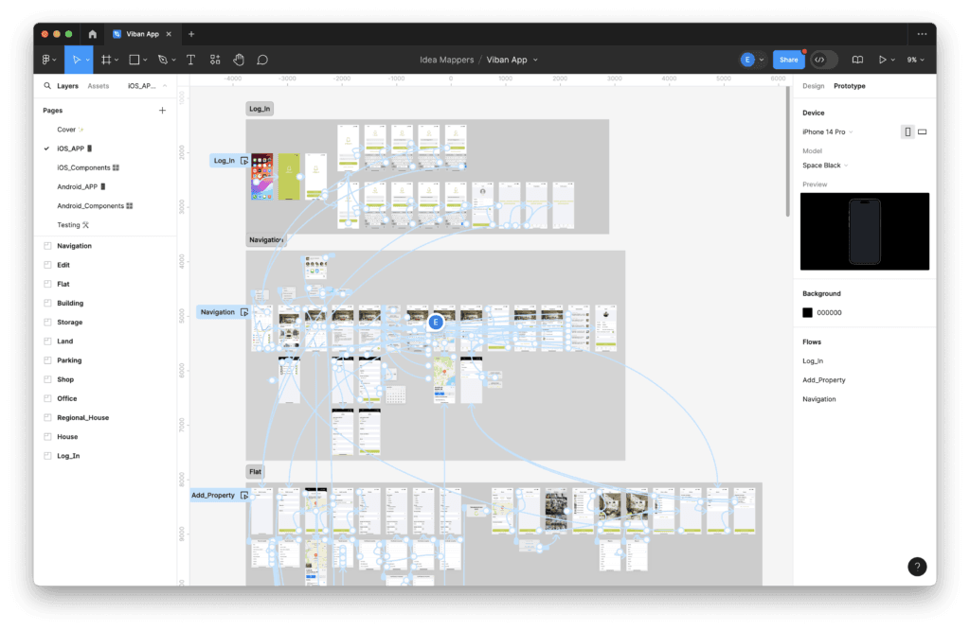Screen dimensions: 970x630
Task: Open Frame tool options dropdown arrow
Action: pyautogui.click(x=117, y=61)
